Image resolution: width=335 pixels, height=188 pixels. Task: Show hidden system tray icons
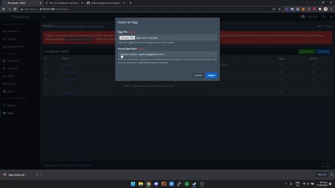tap(286, 184)
